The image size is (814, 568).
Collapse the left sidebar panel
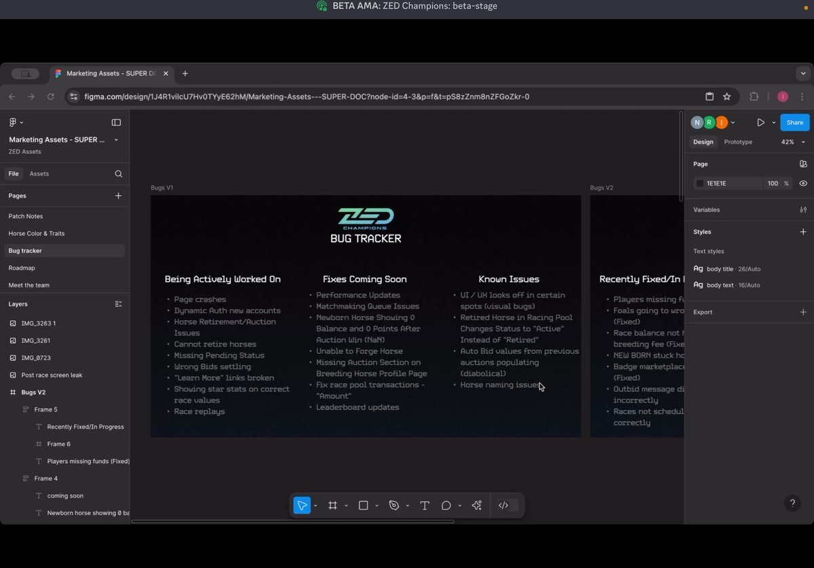tap(116, 122)
